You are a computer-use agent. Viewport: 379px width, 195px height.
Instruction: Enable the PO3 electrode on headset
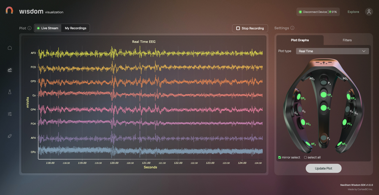pyautogui.click(x=312, y=79)
